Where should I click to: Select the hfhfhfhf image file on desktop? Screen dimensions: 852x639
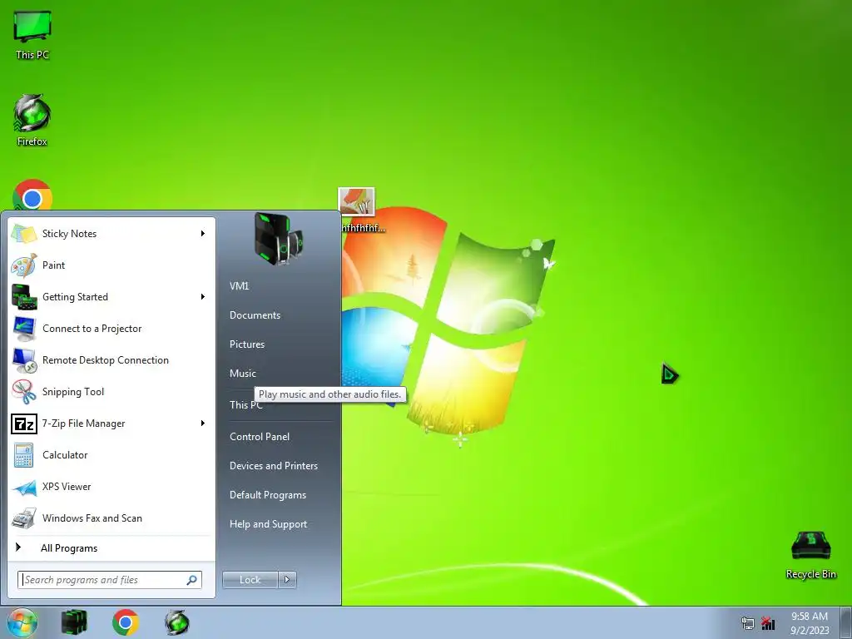coord(356,202)
